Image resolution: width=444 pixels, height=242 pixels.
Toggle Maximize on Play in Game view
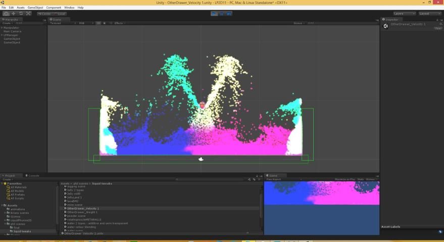pyautogui.click(x=345, y=179)
